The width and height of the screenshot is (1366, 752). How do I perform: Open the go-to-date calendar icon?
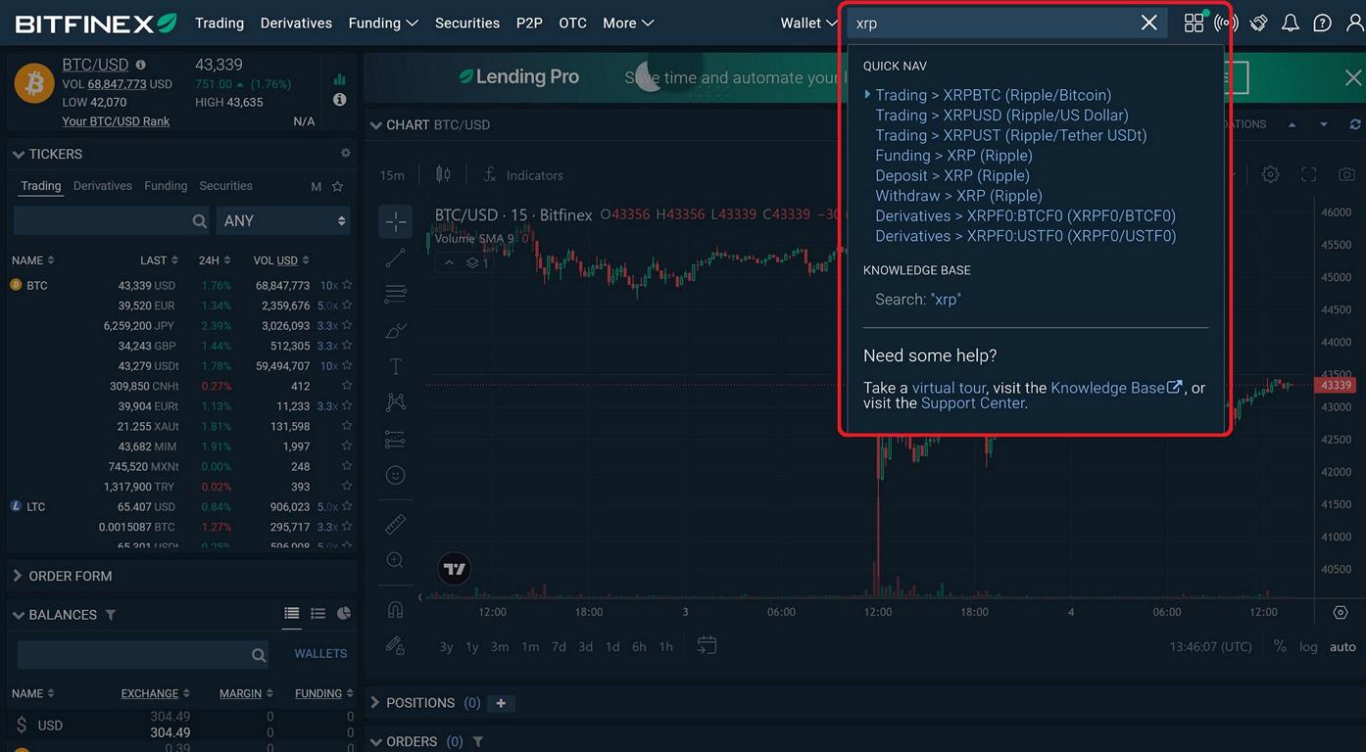coord(707,645)
